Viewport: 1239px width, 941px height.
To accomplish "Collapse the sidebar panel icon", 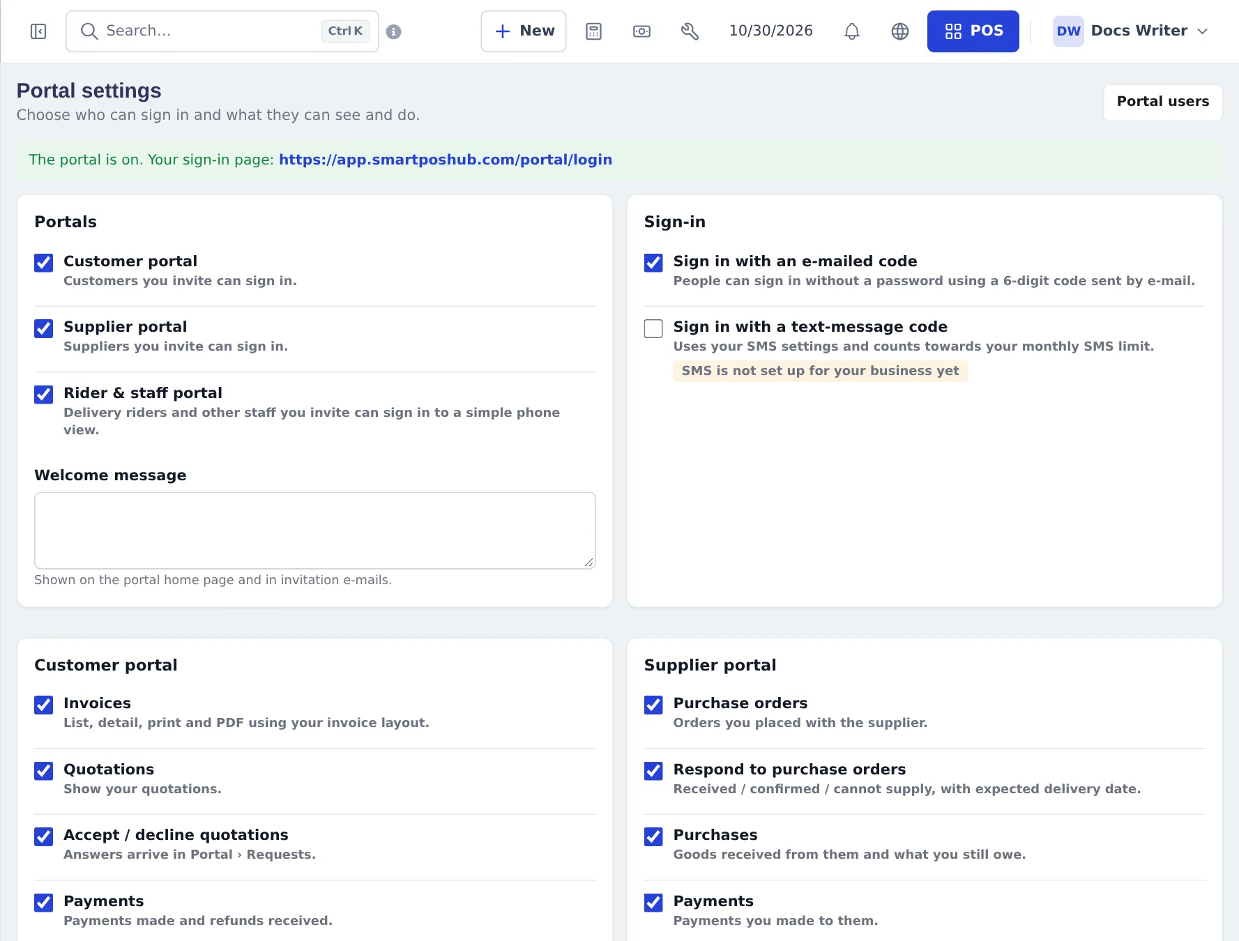I will point(38,31).
